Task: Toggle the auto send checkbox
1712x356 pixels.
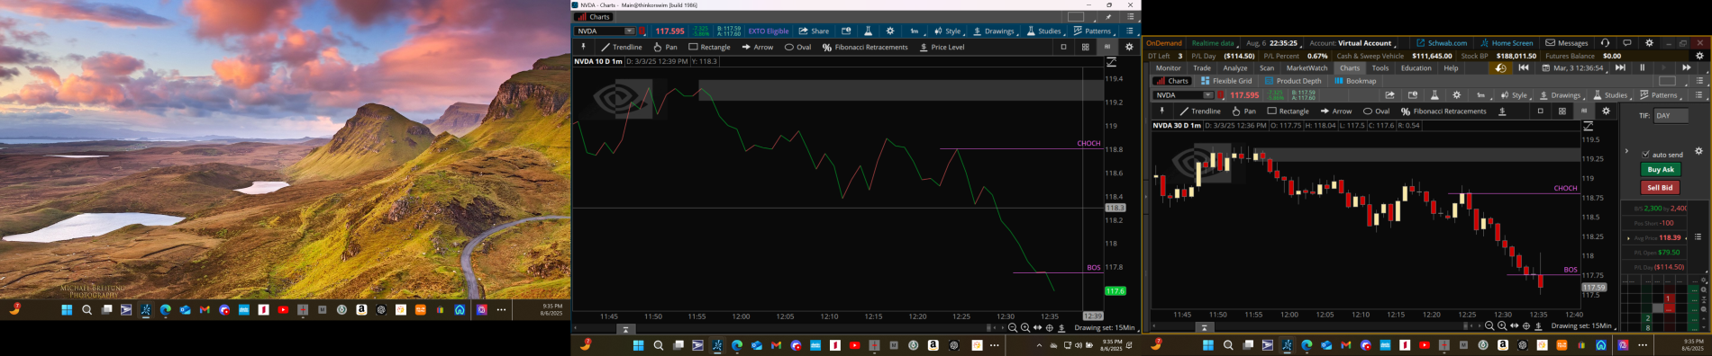Action: 1645,155
